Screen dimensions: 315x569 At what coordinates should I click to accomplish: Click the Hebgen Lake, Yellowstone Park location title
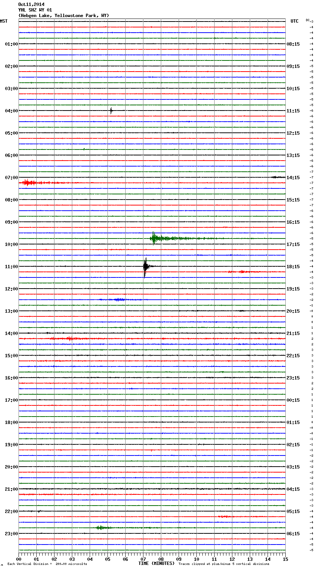[x=64, y=16]
